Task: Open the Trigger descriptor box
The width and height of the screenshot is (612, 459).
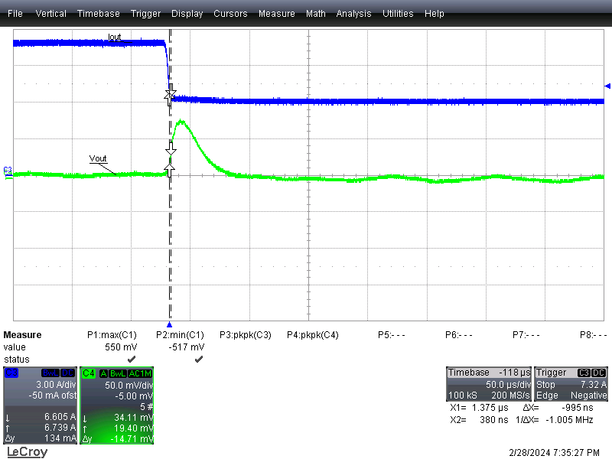Action: click(x=571, y=384)
